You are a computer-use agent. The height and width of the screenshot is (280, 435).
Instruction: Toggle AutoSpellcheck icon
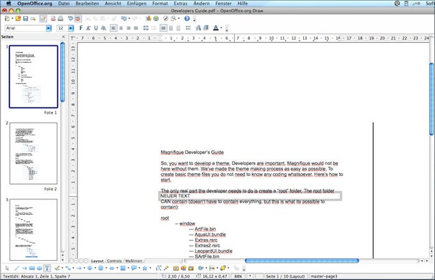point(78,19)
